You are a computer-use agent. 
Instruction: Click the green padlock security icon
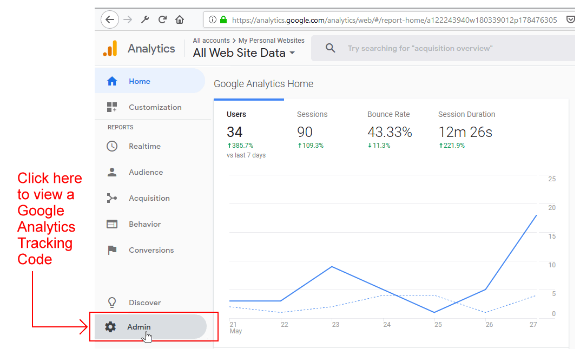point(223,20)
